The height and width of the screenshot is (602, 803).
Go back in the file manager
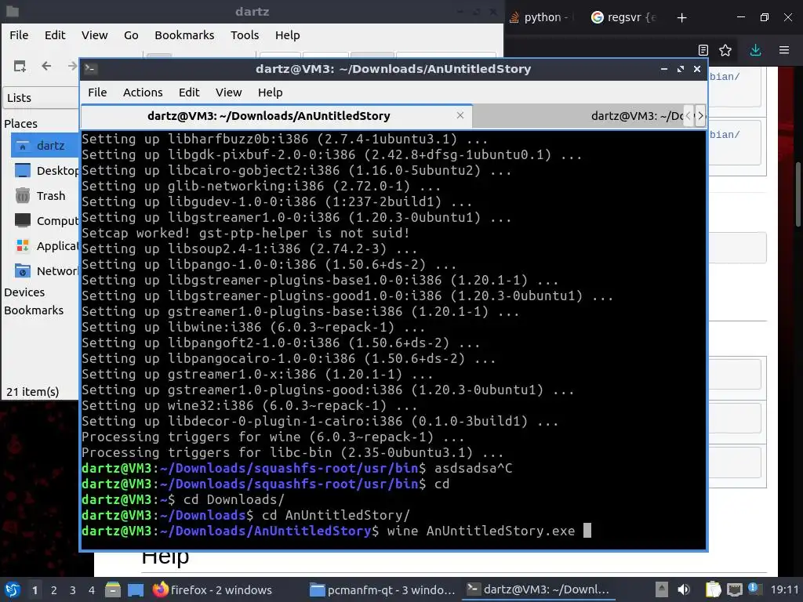[46, 66]
